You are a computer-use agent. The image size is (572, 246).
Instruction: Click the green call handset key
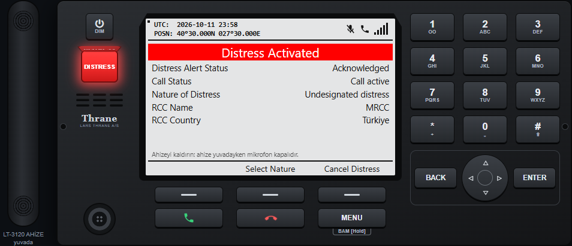(189, 218)
